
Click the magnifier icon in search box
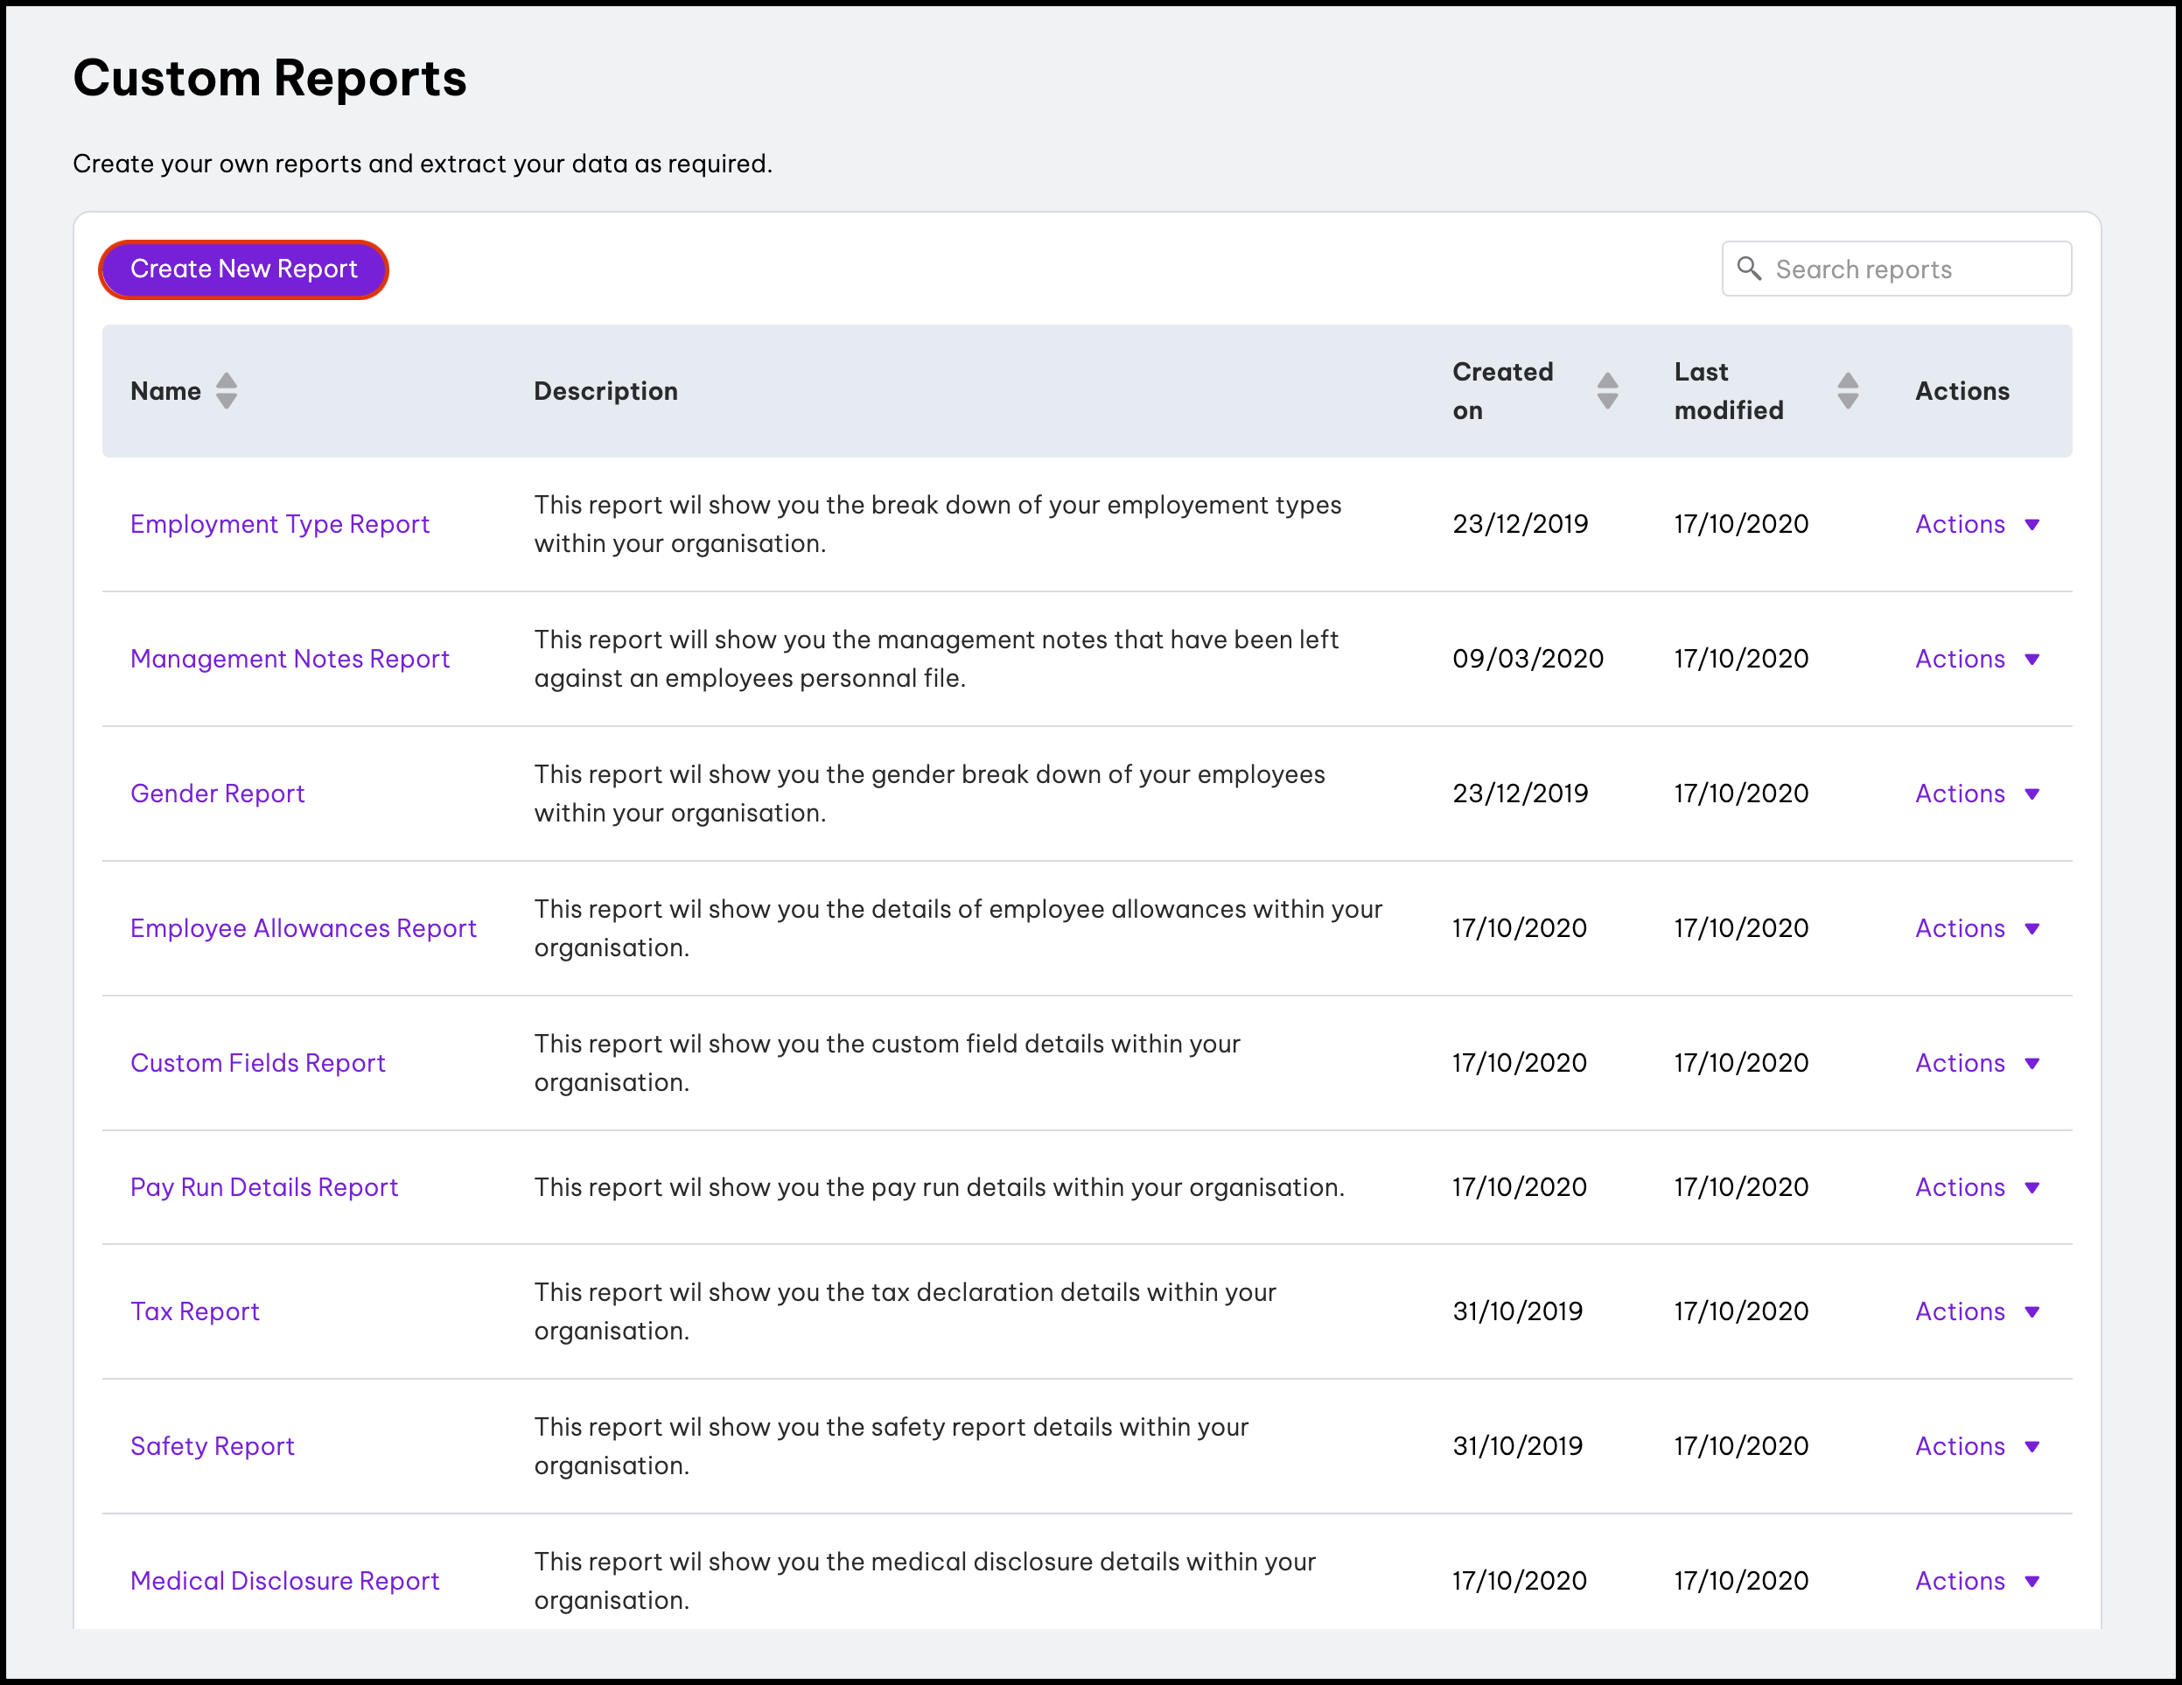coord(1748,269)
